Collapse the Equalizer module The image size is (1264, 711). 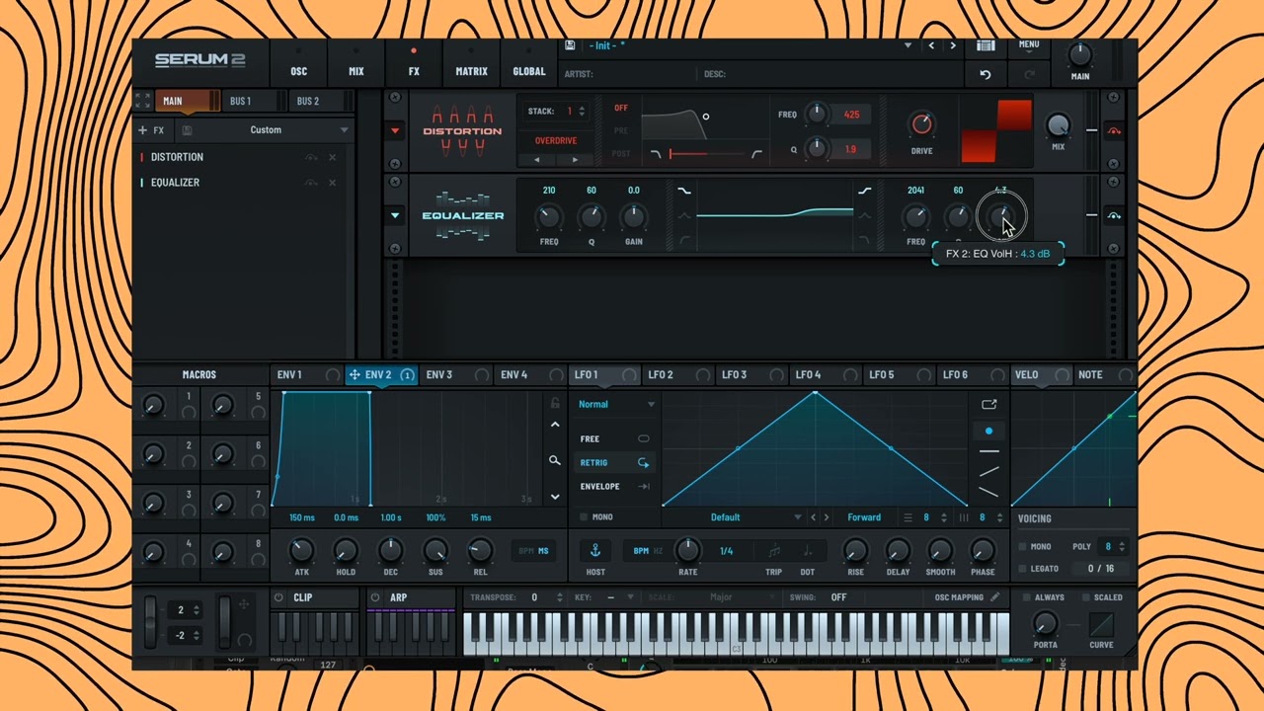(395, 215)
